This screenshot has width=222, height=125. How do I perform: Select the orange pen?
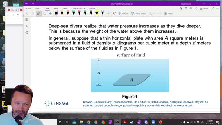pyautogui.click(x=68, y=13)
